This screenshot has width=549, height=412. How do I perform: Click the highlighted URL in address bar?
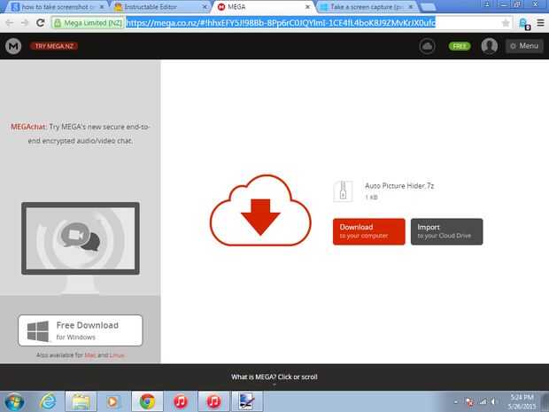pos(281,23)
